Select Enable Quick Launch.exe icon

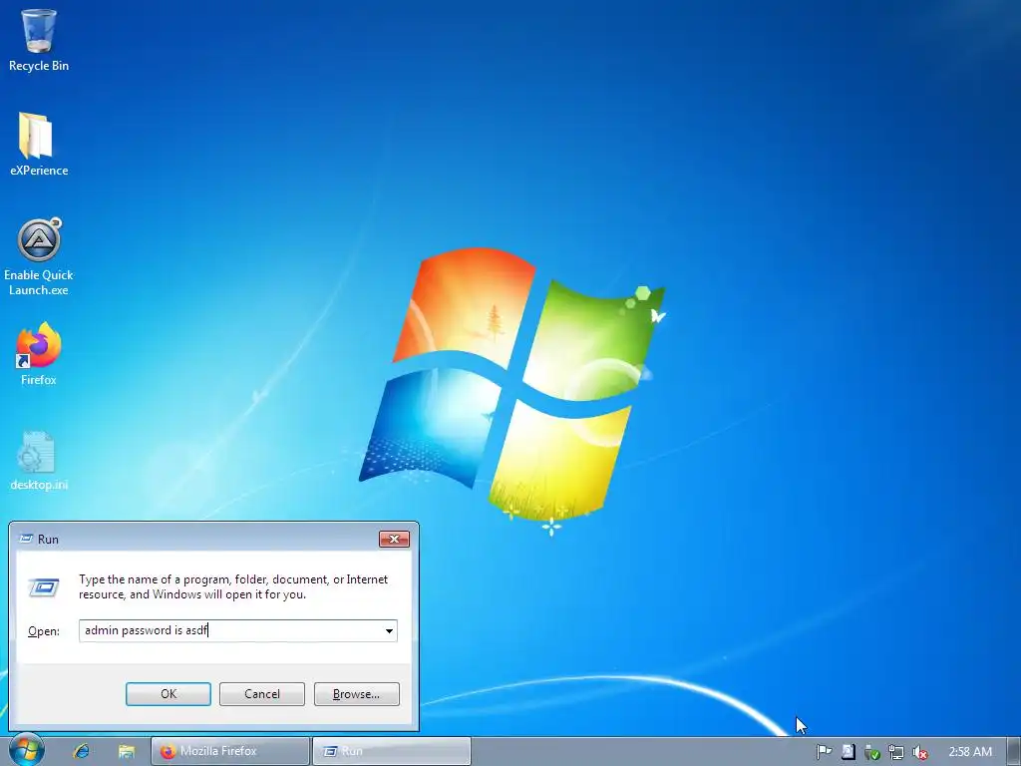point(39,256)
